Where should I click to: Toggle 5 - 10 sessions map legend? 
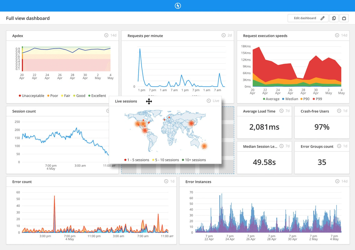click(166, 160)
